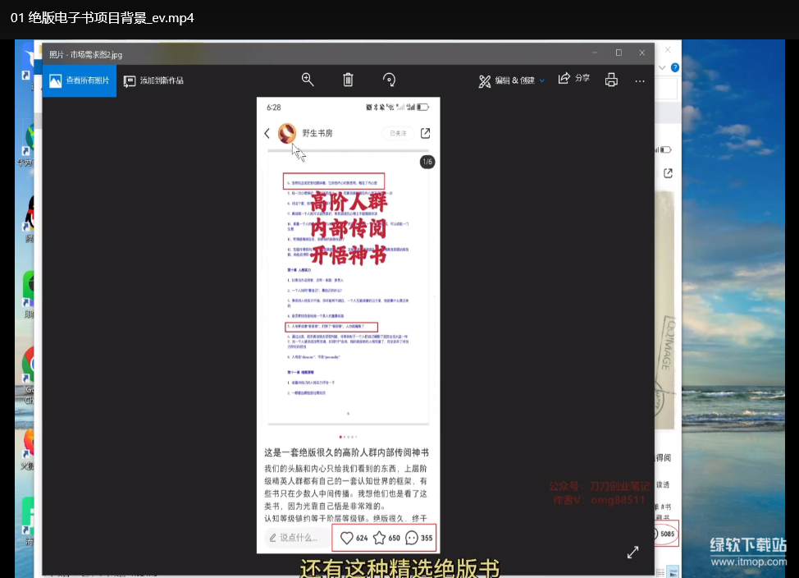
Task: Click the back arrow in phone screenshot
Action: 267,133
